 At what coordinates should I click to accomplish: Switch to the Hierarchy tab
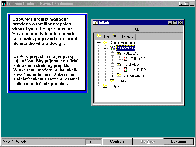(x=124, y=37)
